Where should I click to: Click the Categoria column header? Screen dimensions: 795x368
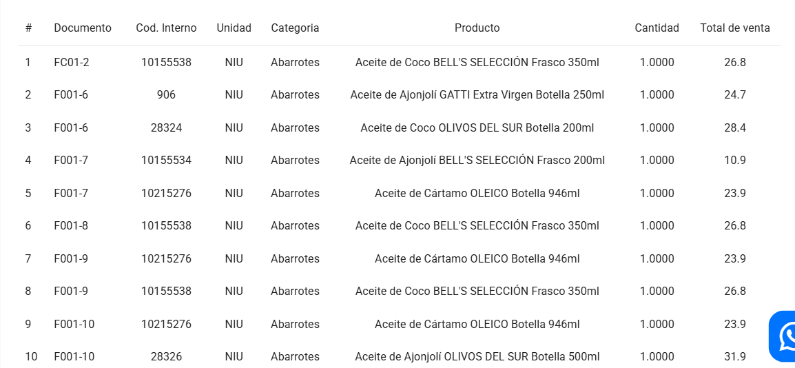[x=295, y=28]
